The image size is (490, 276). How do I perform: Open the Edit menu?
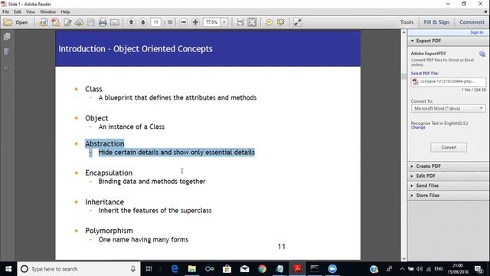(18, 12)
